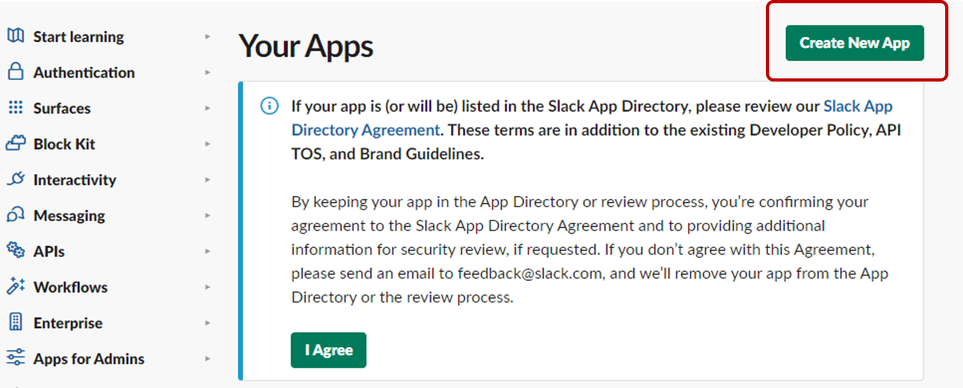This screenshot has height=388, width=963.
Task: Click the Workflows magic wand icon
Action: click(15, 286)
